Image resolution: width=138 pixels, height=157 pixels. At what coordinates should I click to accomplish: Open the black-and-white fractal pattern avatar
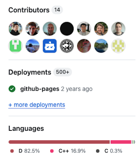coord(67,46)
